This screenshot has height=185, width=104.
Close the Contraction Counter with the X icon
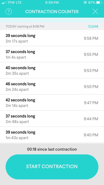pyautogui.click(x=95, y=12)
